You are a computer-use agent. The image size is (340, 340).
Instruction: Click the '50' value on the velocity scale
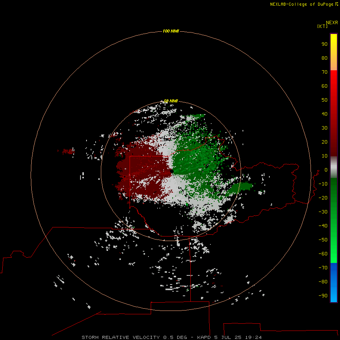tap(325, 100)
